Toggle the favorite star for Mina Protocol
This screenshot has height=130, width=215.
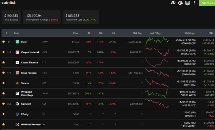point(4,73)
